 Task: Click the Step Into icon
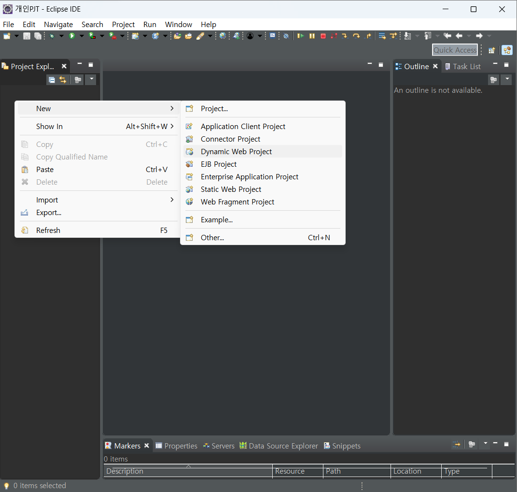345,36
